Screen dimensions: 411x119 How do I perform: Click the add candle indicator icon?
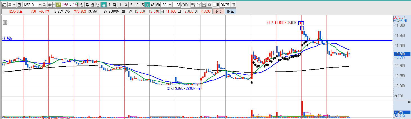pos(193,5)
